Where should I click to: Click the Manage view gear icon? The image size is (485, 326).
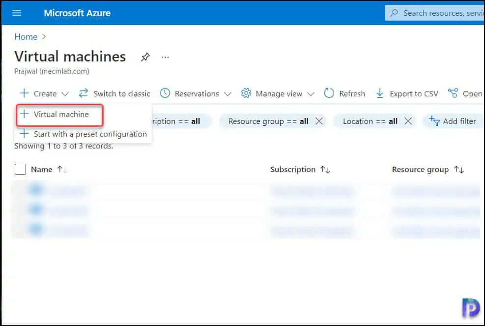[246, 93]
